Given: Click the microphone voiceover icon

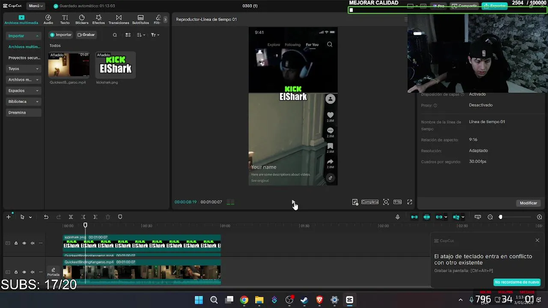Looking at the screenshot, I should pos(397,217).
